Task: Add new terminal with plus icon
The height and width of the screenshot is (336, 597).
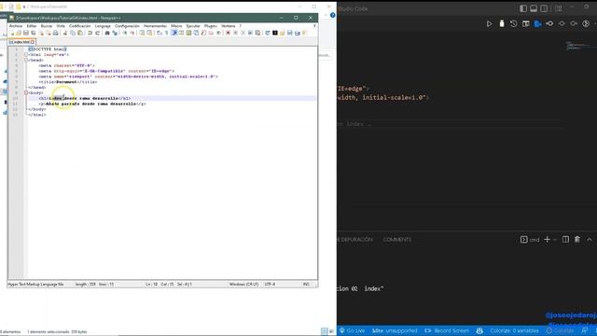Action: [548, 239]
